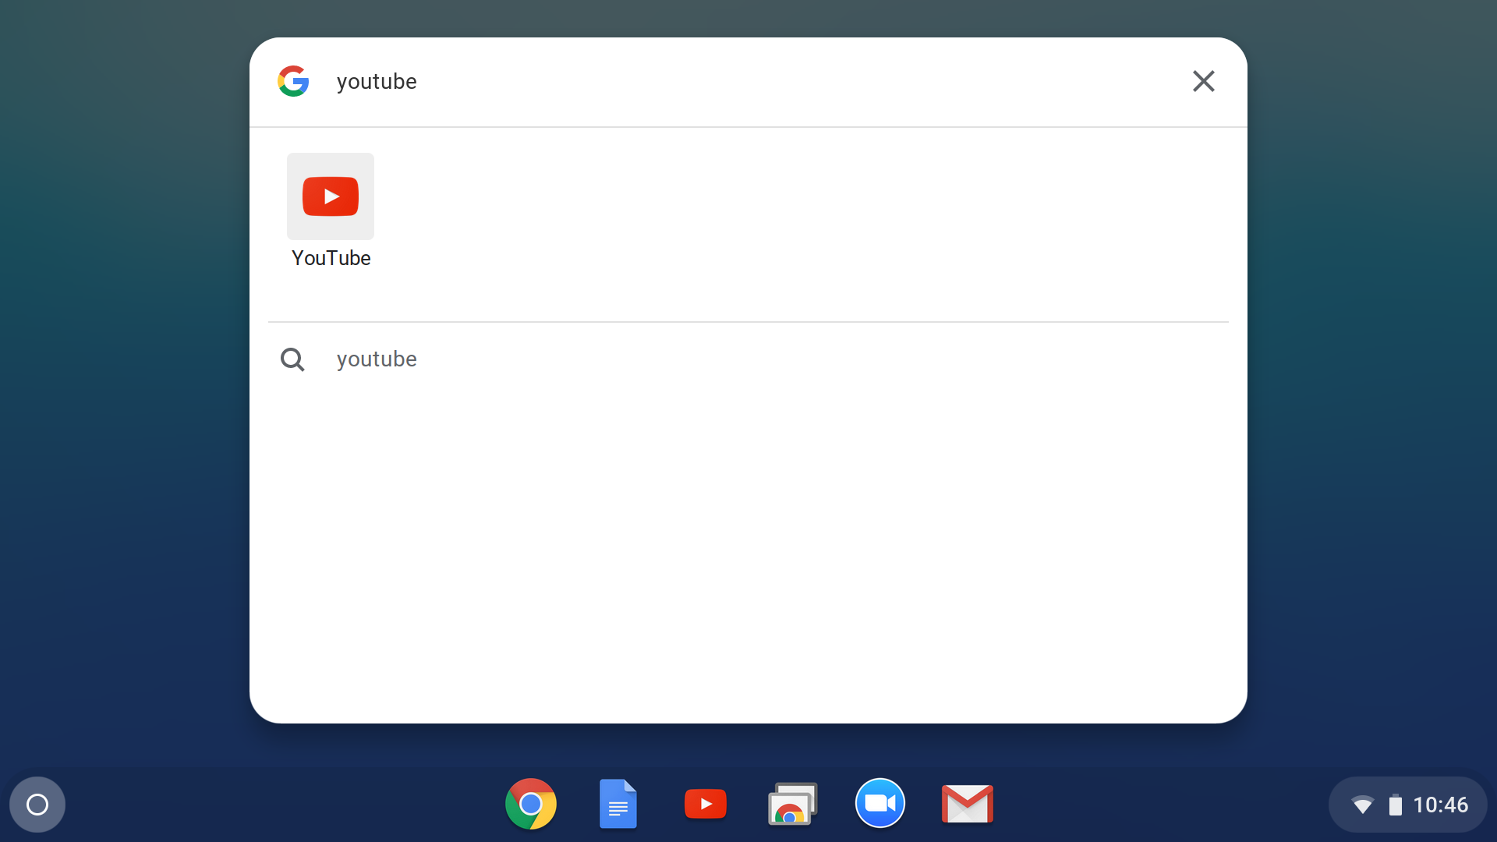Viewport: 1497px width, 842px height.
Task: Open the launcher circle button
Action: pos(37,805)
